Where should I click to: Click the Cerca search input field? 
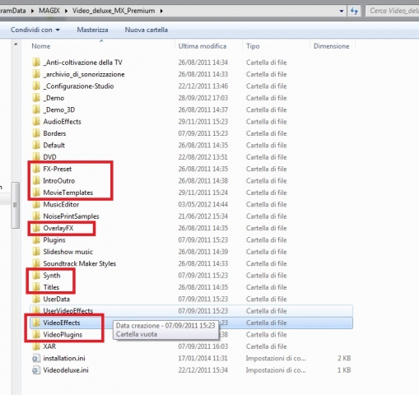[x=393, y=11]
